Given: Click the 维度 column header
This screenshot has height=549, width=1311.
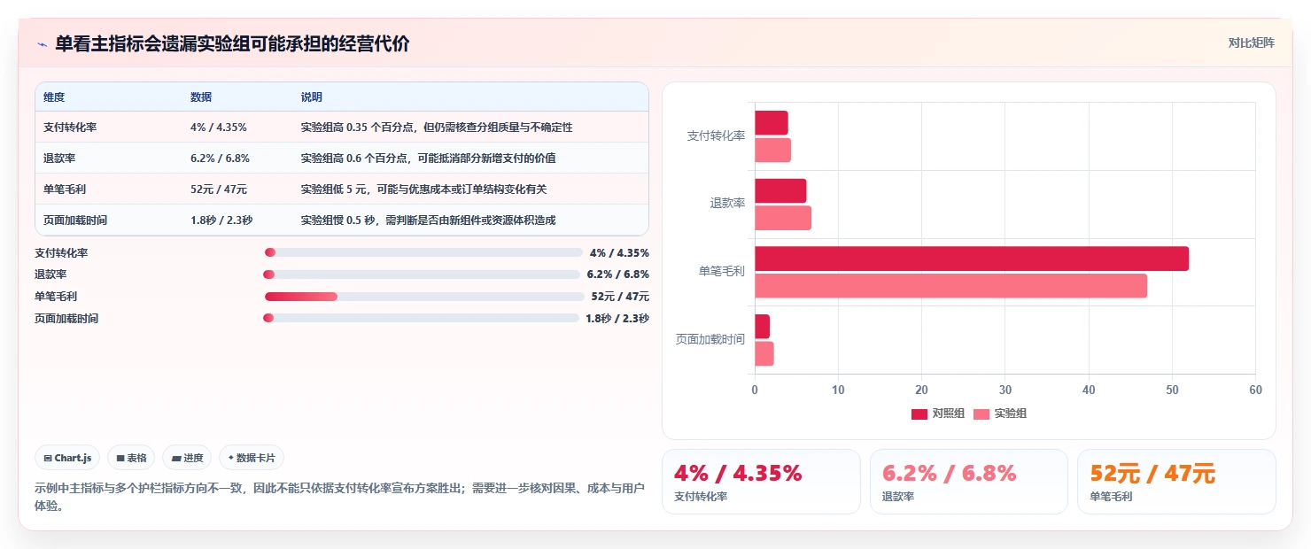Looking at the screenshot, I should pos(54,97).
